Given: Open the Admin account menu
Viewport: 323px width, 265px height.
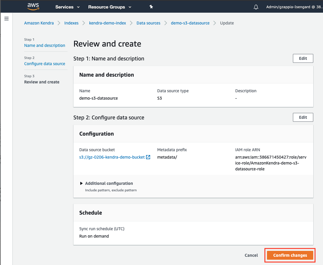Looking at the screenshot, I should coord(294,7).
